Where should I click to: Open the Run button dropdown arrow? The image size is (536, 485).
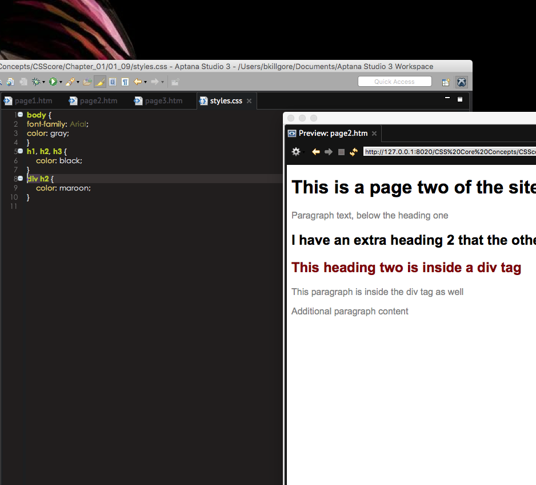click(x=61, y=82)
